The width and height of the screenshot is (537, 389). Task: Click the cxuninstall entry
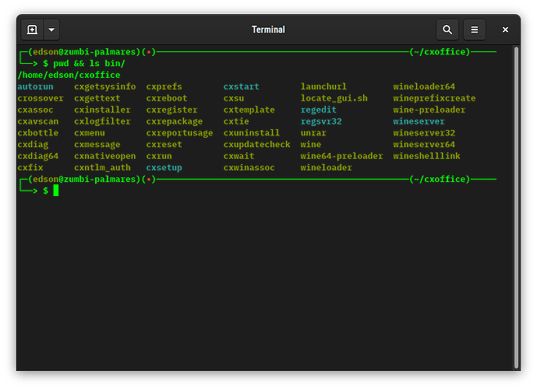pyautogui.click(x=252, y=132)
